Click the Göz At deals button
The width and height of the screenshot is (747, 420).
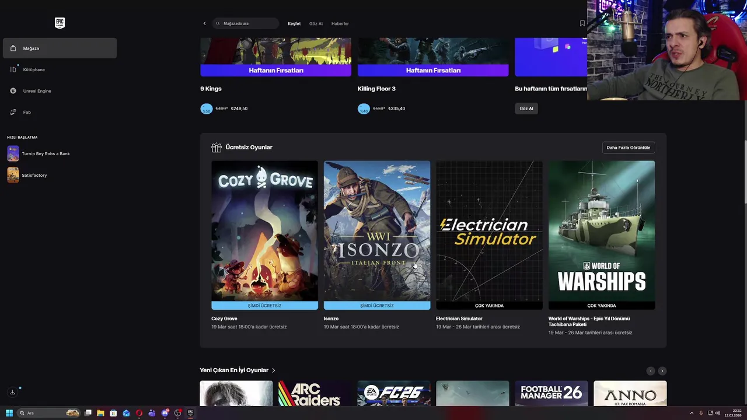pos(526,108)
